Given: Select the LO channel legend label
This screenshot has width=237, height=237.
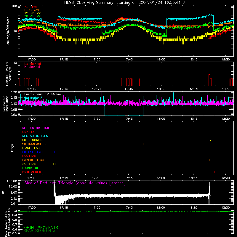Looking at the screenshot, I should click(33, 64).
